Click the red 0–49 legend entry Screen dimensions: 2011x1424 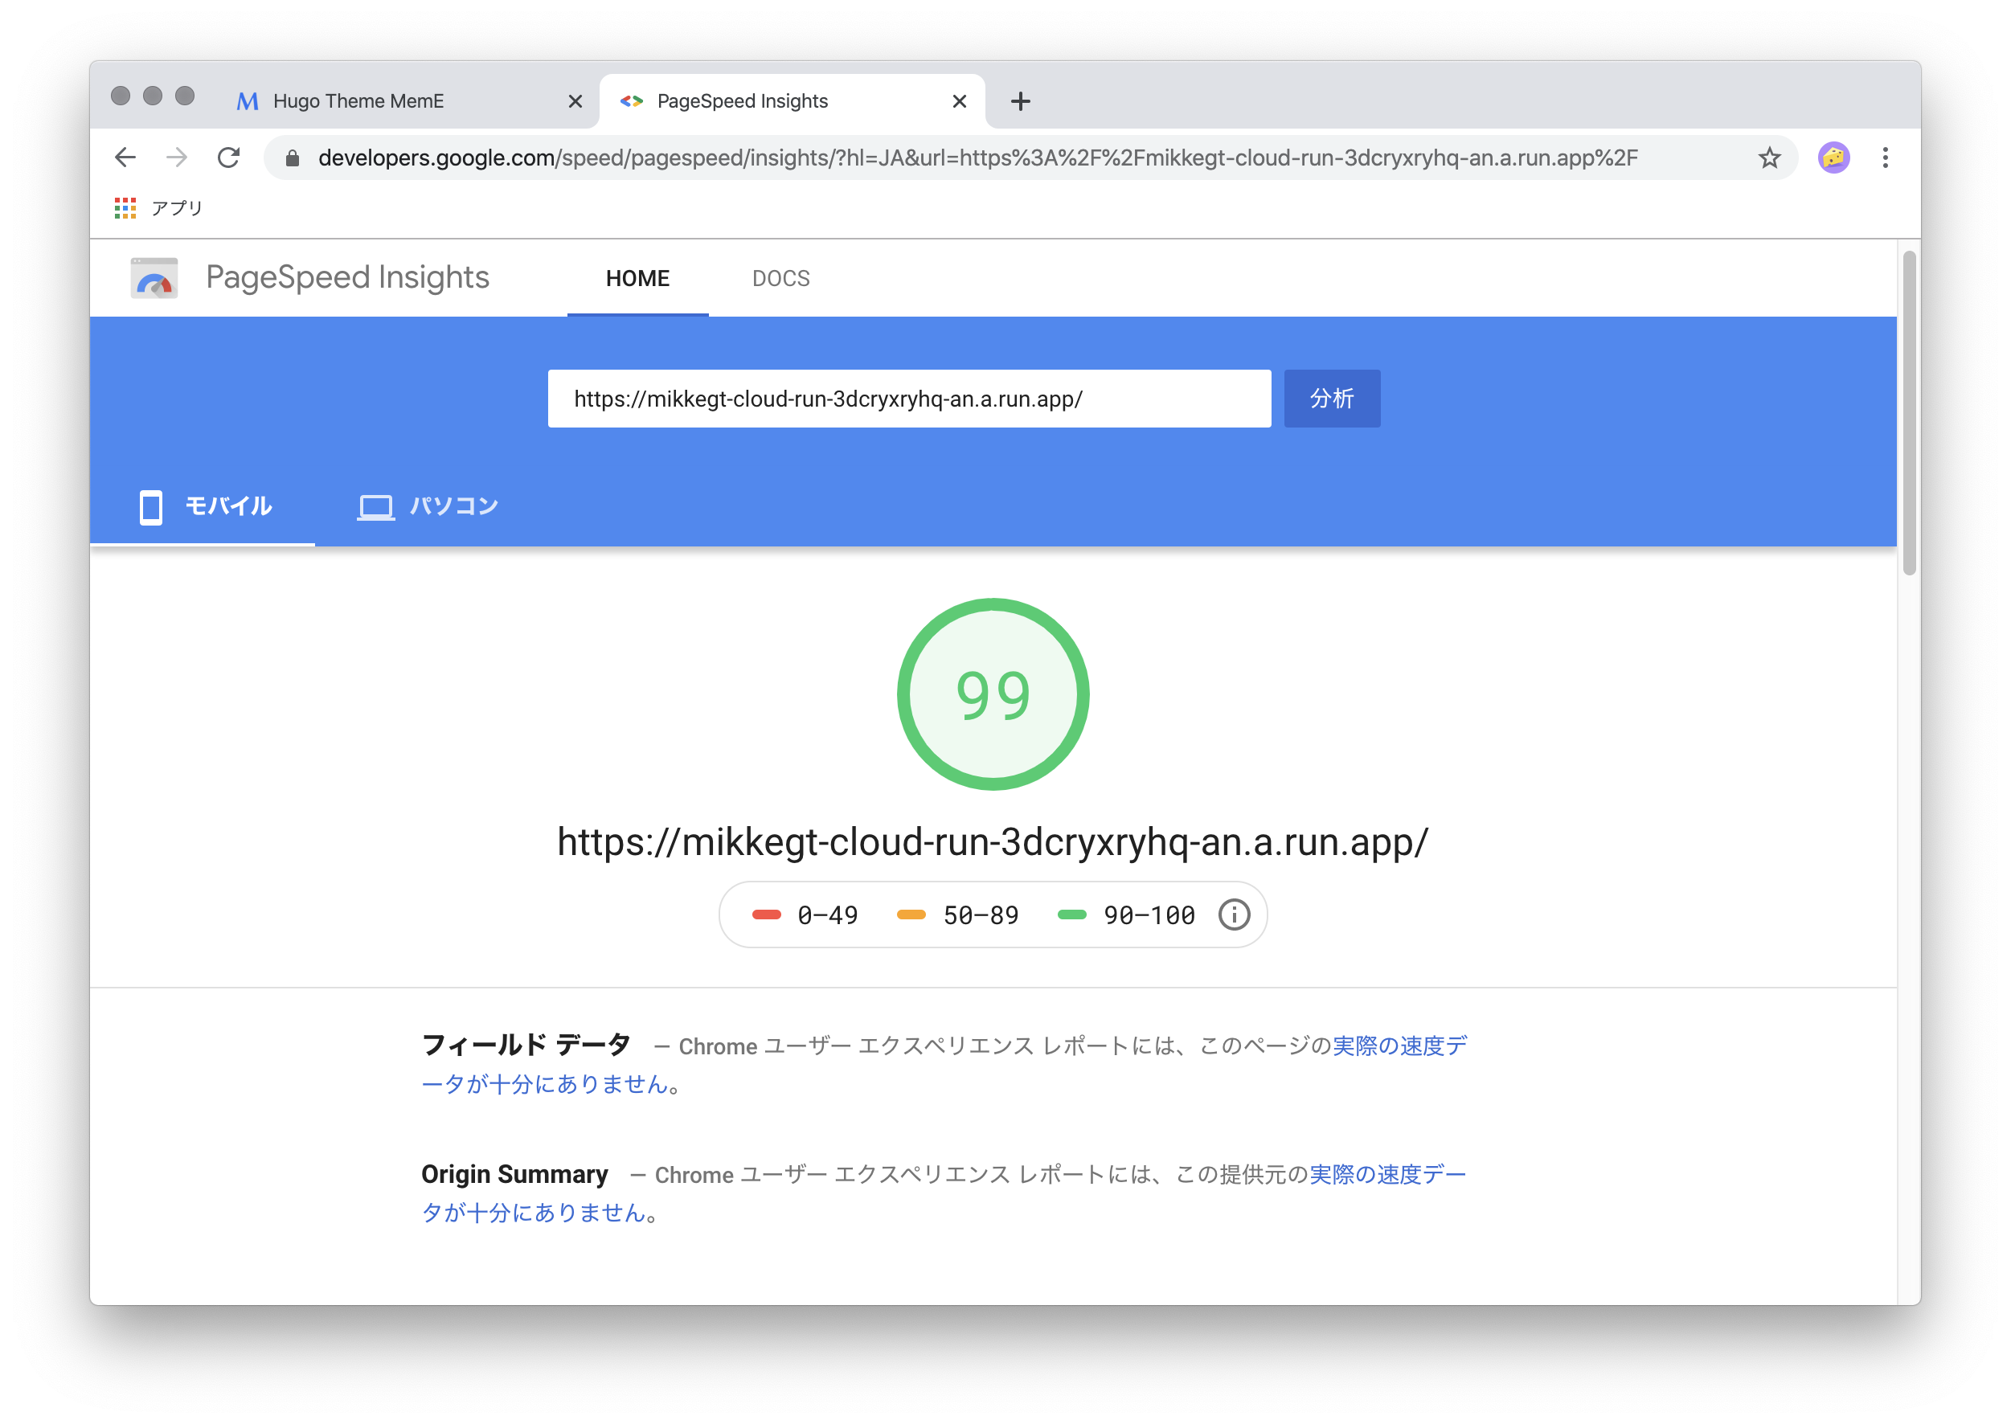point(805,915)
